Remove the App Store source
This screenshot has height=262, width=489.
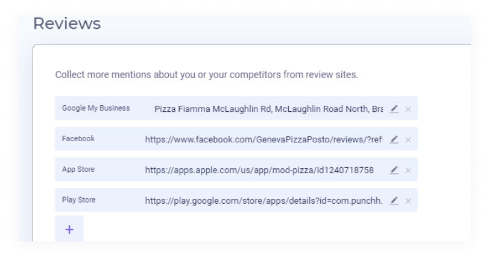point(408,170)
